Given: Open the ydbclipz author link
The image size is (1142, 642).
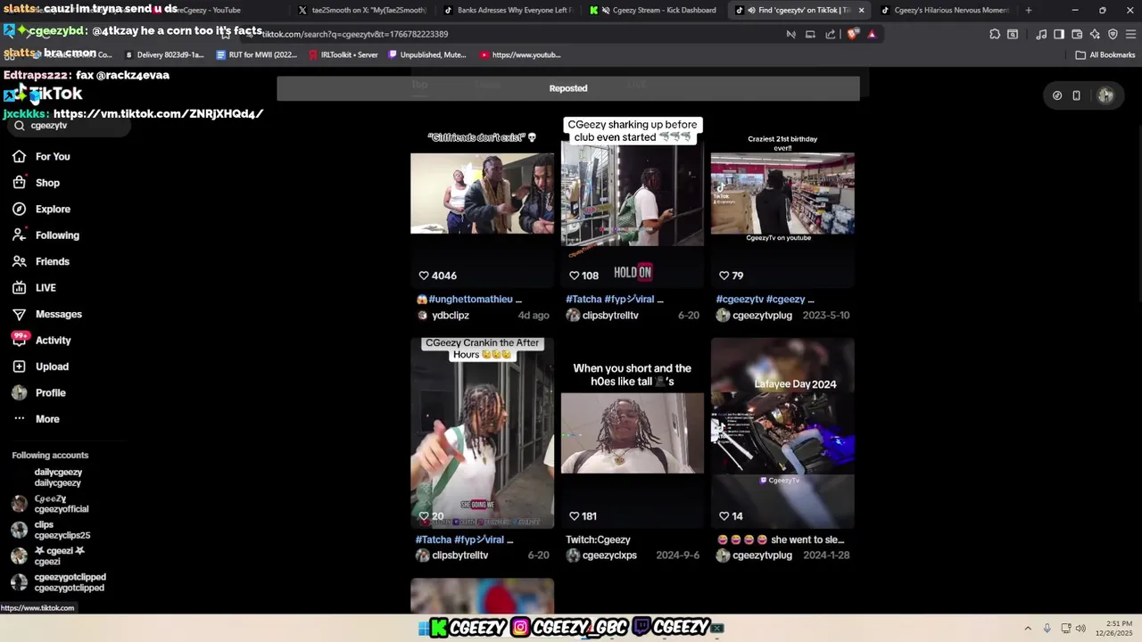Looking at the screenshot, I should point(450,316).
